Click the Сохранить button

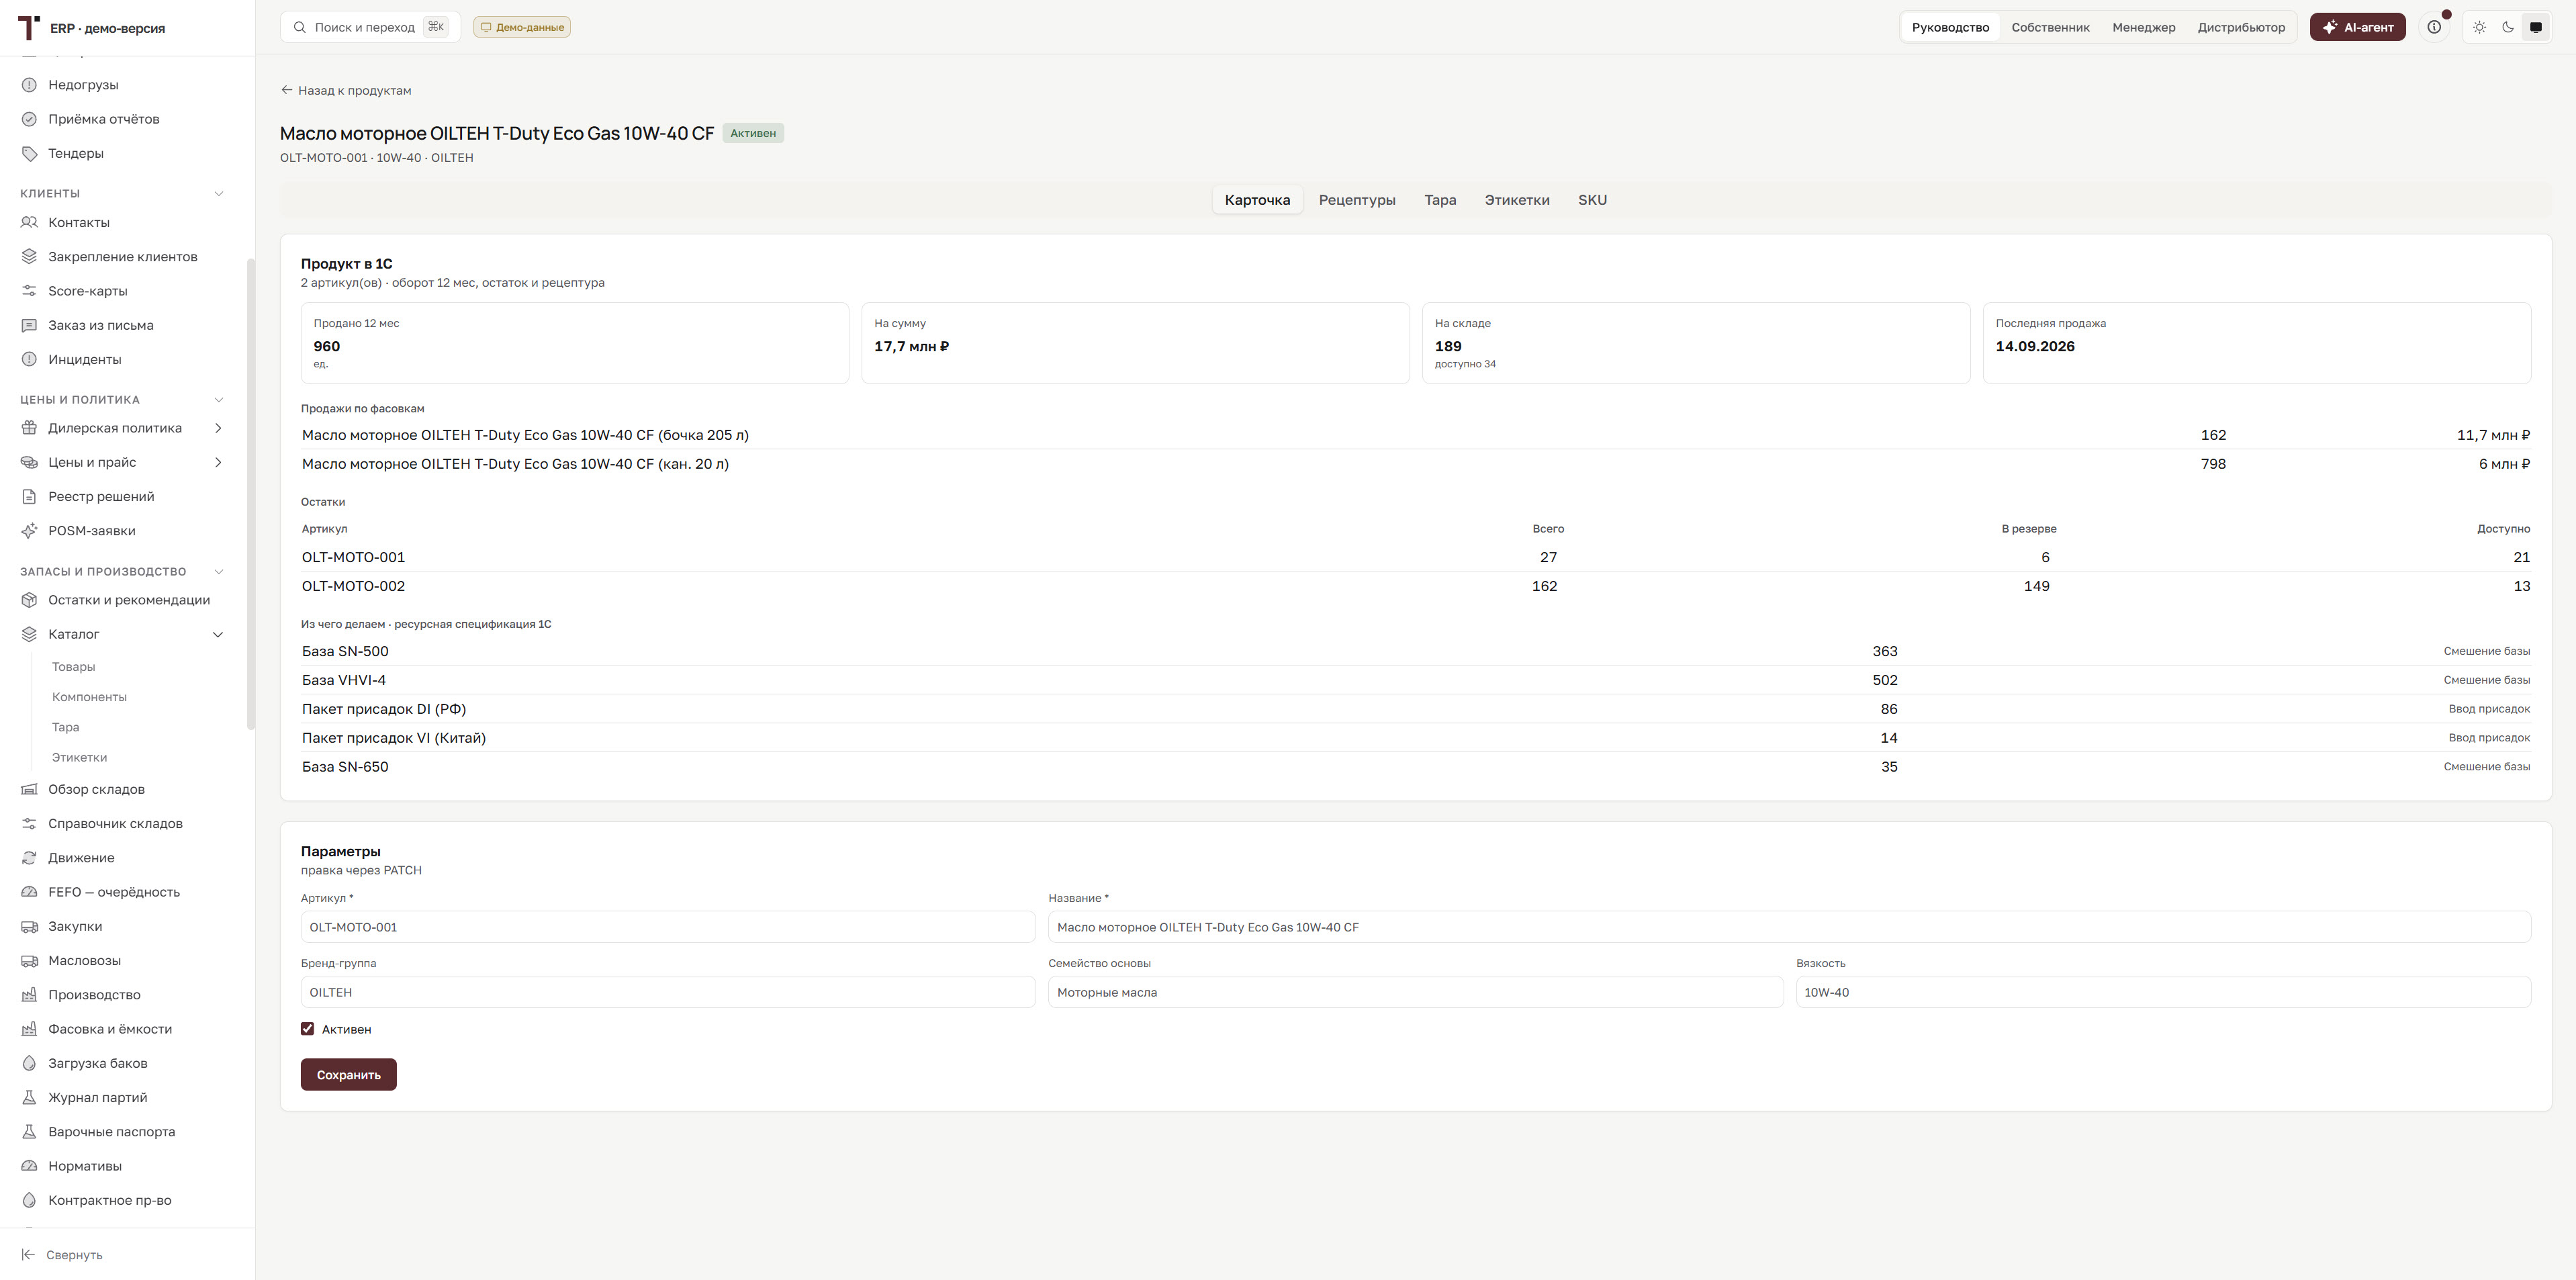(x=348, y=1075)
